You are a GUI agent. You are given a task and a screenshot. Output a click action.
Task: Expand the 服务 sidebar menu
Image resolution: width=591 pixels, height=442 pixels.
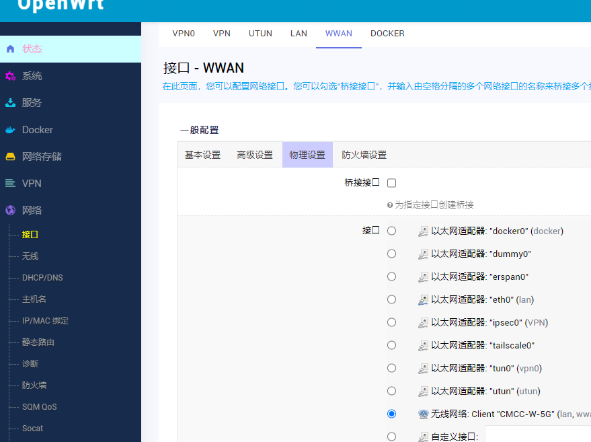pos(71,103)
